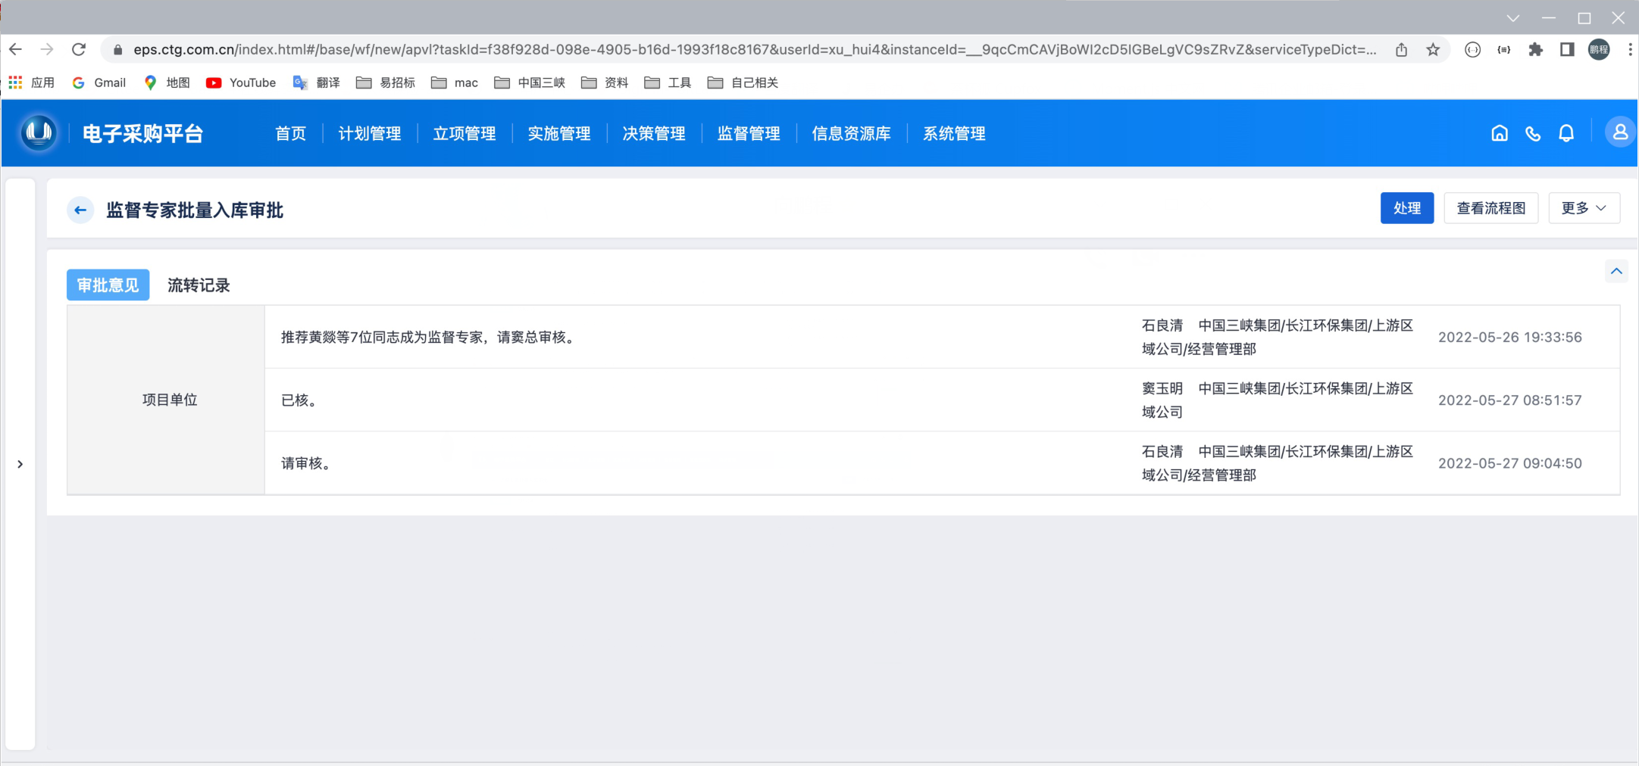Open the mac bookmark folder
This screenshot has height=766, width=1639.
click(x=455, y=83)
